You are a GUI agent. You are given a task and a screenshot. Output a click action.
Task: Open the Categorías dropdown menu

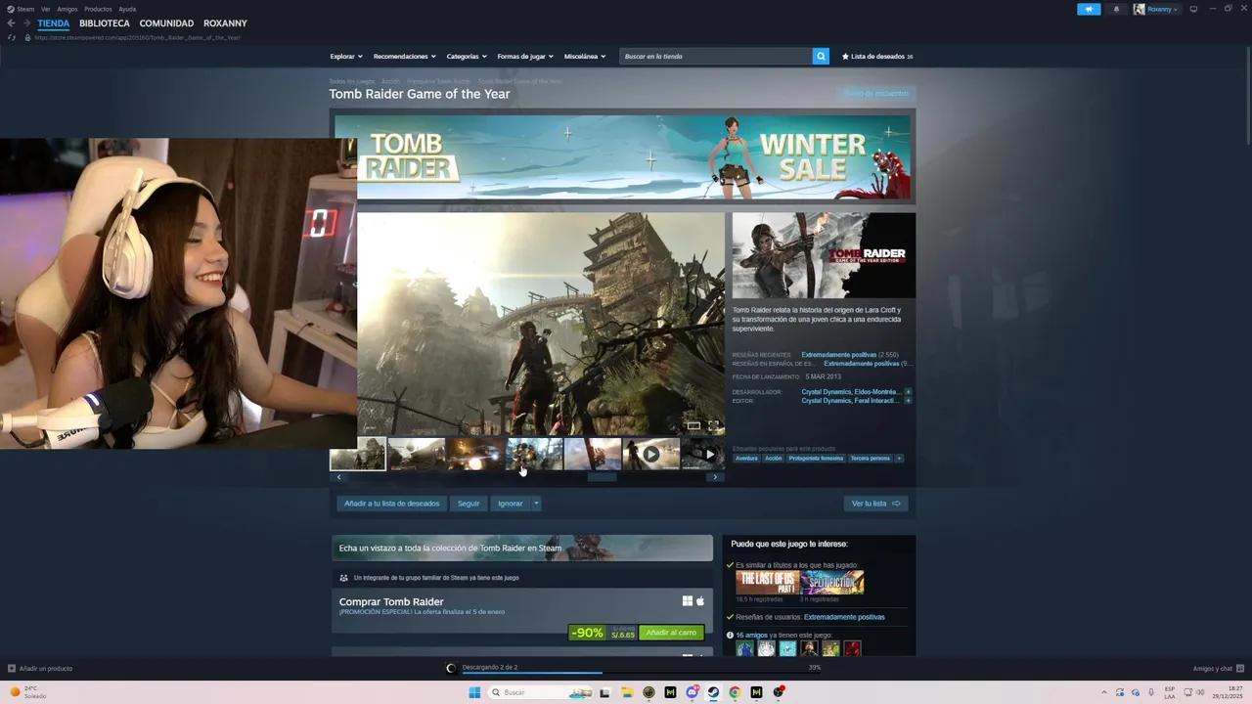click(467, 56)
